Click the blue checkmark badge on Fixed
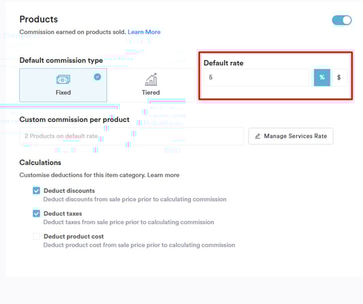 click(98, 77)
